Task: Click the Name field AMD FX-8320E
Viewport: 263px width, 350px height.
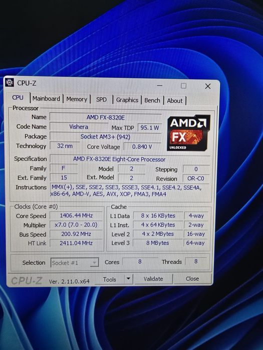Action: click(106, 117)
